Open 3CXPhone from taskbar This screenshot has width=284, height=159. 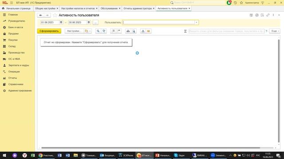tap(126, 155)
